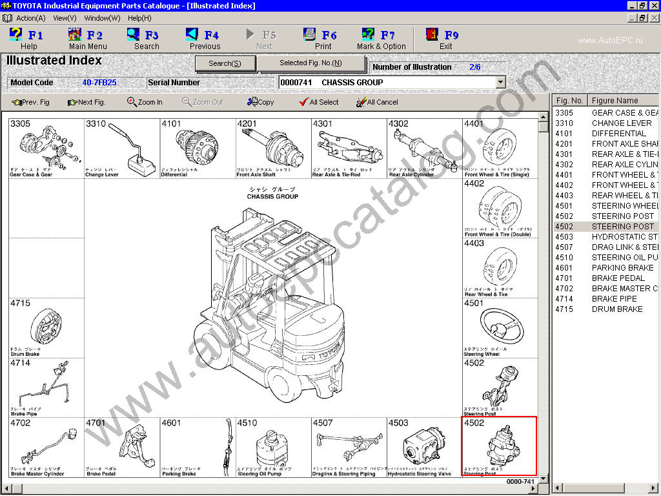Click Next Fig. toolbar item
The height and width of the screenshot is (496, 661).
pyautogui.click(x=86, y=102)
